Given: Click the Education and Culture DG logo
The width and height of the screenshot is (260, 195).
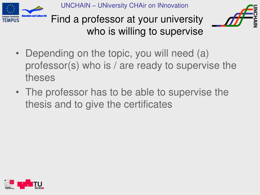Looking at the screenshot, I should click(34, 12).
